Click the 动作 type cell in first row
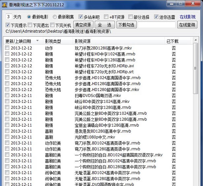Viewport: 203px width, 186px height. click(x=49, y=48)
